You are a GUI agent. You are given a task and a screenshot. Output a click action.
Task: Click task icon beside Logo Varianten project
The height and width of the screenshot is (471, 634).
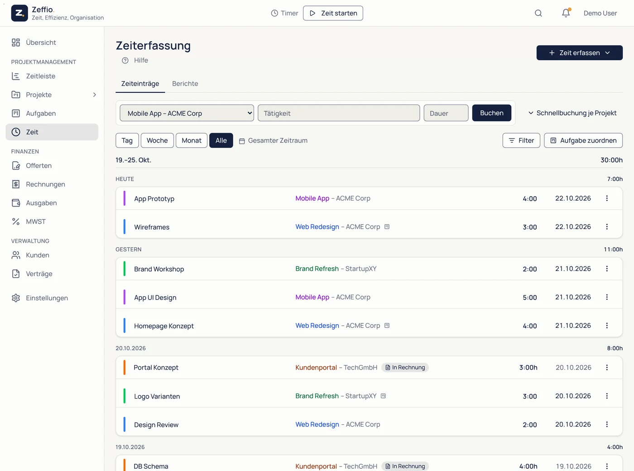[x=384, y=396]
